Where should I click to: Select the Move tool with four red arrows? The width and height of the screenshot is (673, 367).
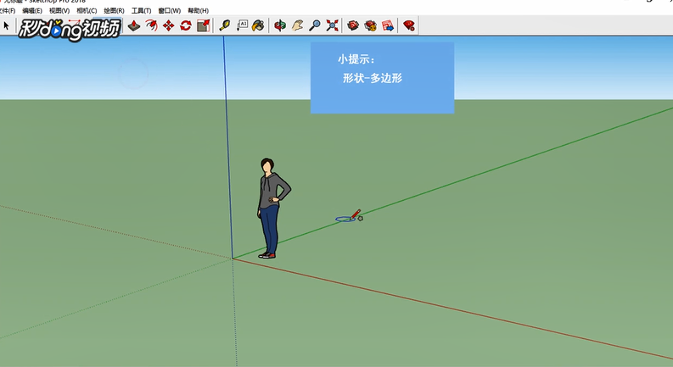pyautogui.click(x=169, y=25)
